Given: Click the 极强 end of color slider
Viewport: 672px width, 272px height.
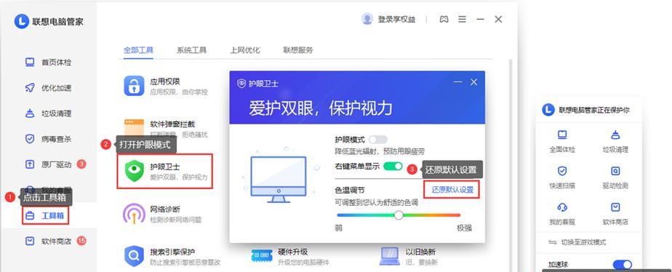Looking at the screenshot, I should (x=464, y=228).
